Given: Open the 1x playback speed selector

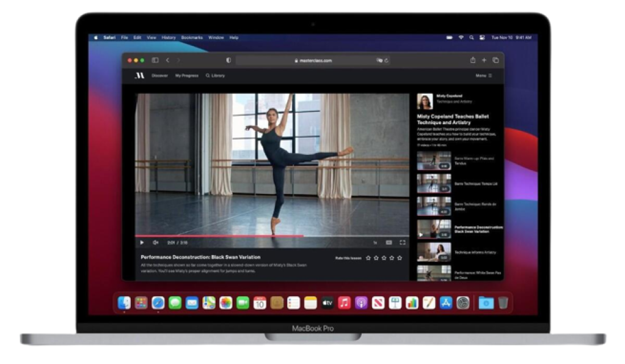Looking at the screenshot, I should pyautogui.click(x=375, y=242).
